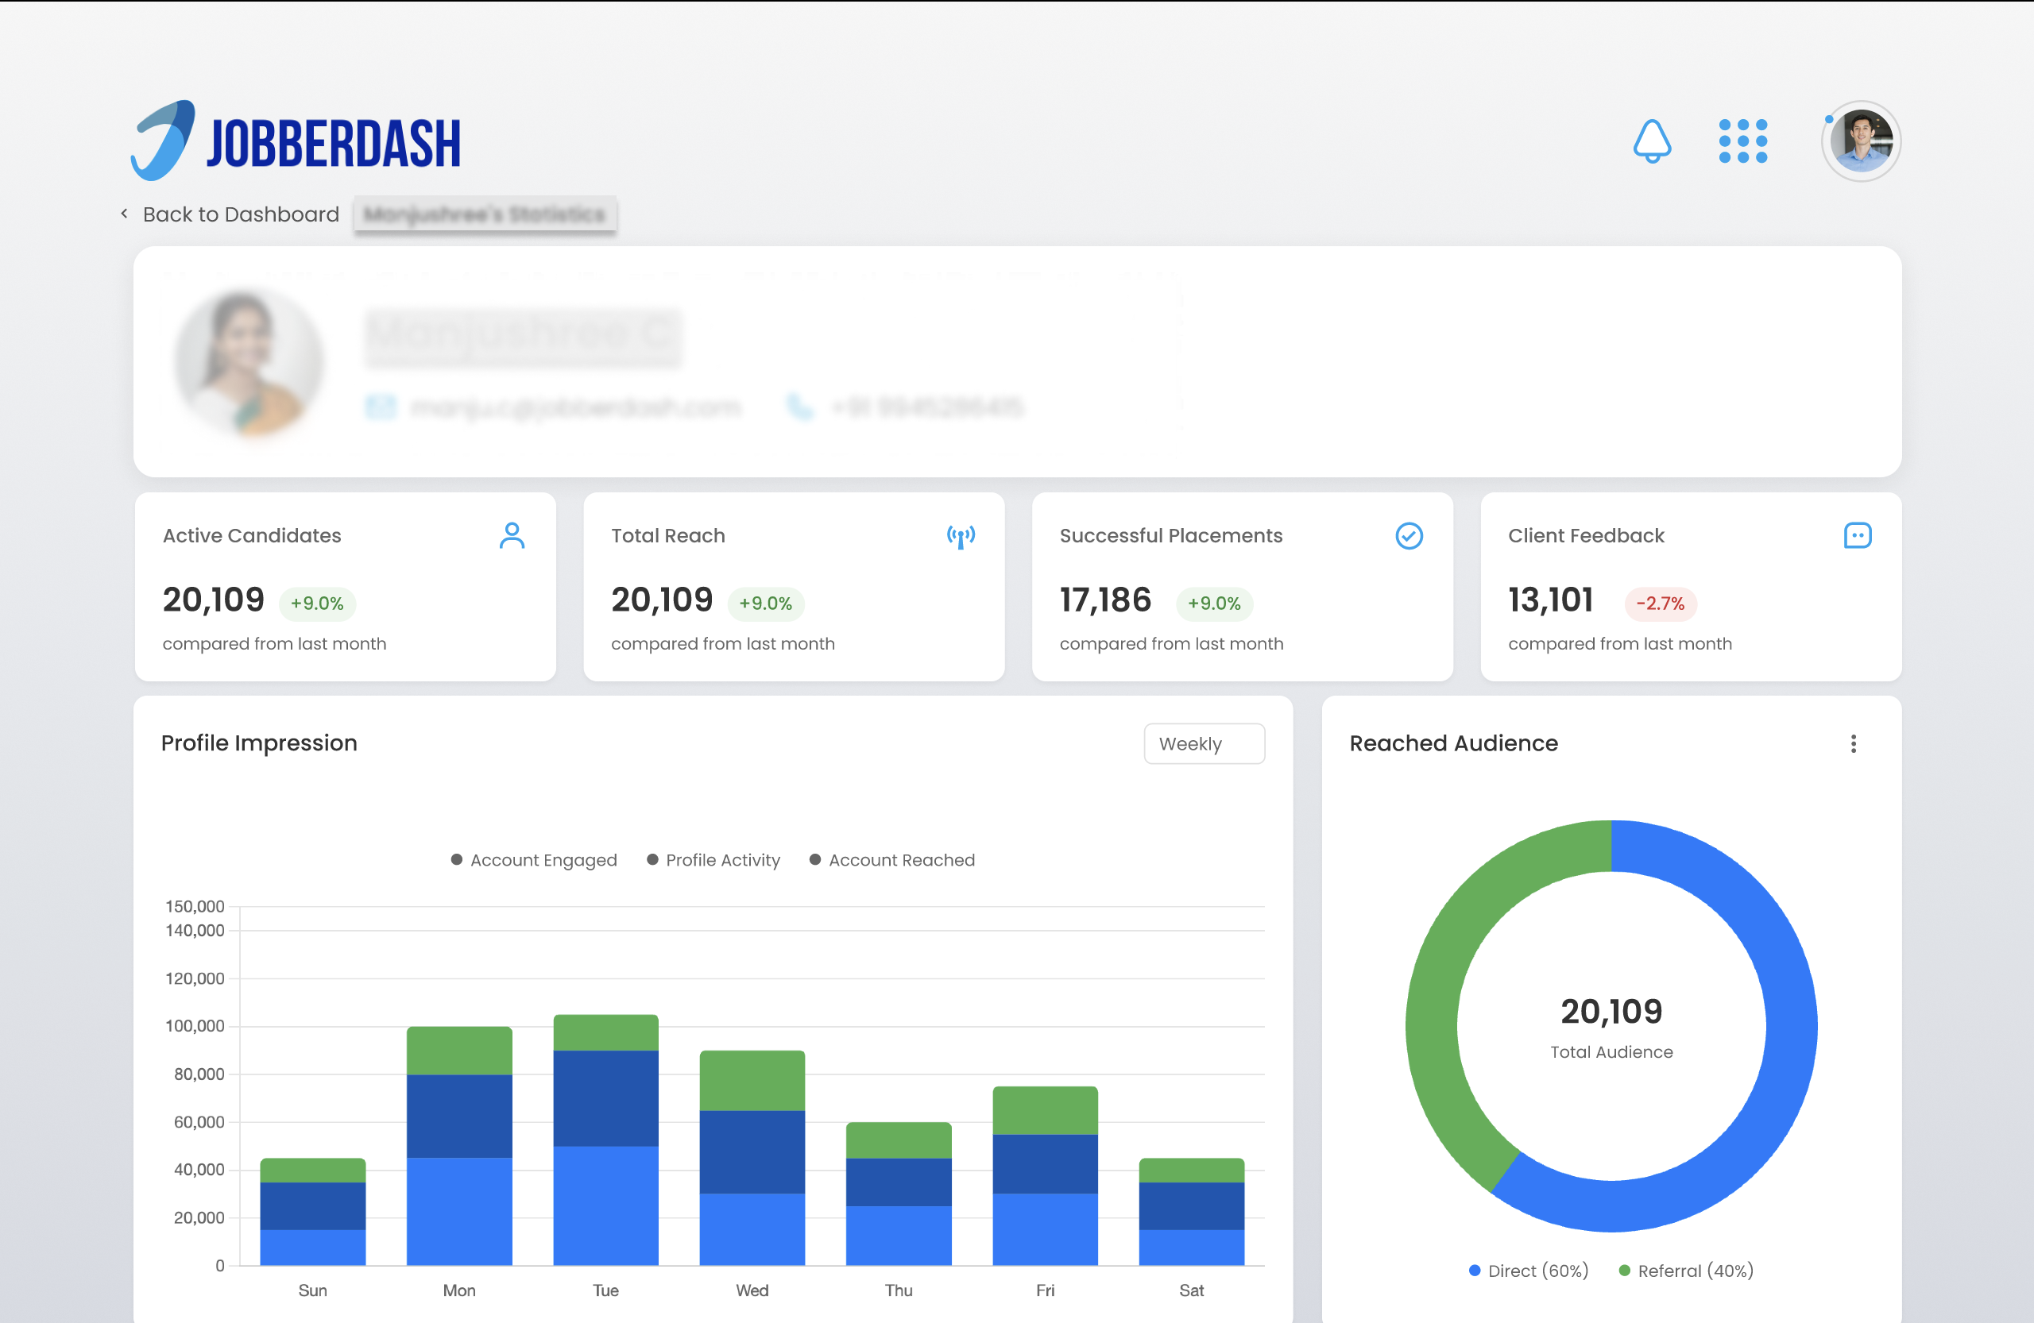
Task: Click the Total Reach +9.0% badge
Action: pyautogui.click(x=766, y=603)
